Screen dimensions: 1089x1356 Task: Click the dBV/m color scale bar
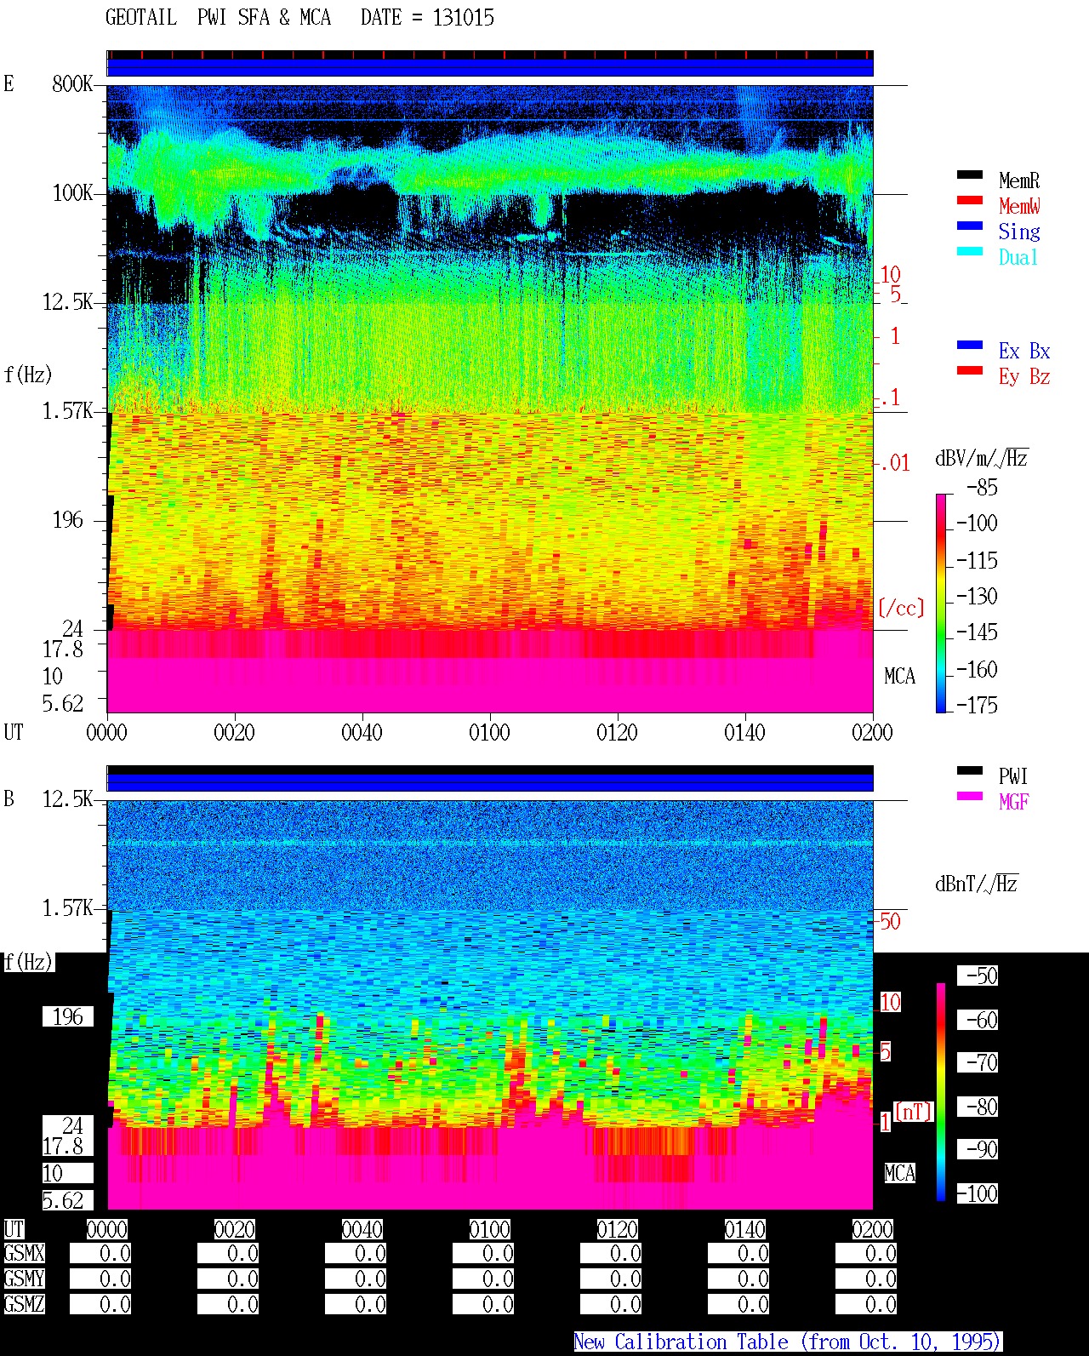click(941, 603)
